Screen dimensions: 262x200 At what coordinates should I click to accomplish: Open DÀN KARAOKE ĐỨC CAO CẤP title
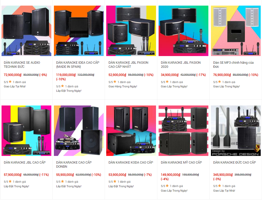coord(234,163)
